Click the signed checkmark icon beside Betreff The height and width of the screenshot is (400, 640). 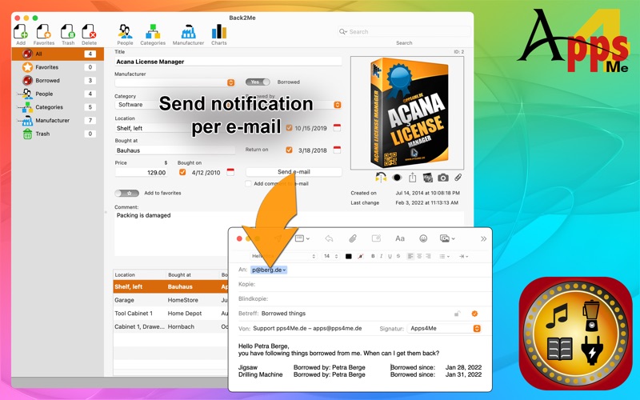coord(474,314)
